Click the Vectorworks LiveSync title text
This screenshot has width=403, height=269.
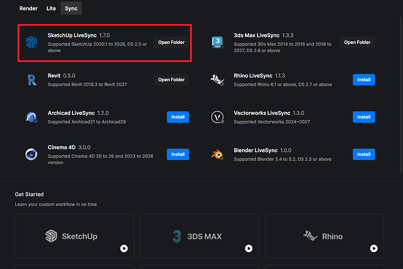262,113
